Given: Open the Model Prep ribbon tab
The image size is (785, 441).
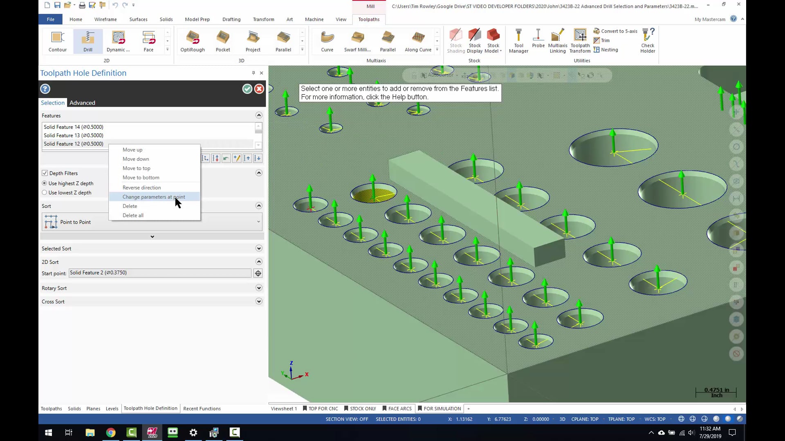Looking at the screenshot, I should [x=197, y=19].
